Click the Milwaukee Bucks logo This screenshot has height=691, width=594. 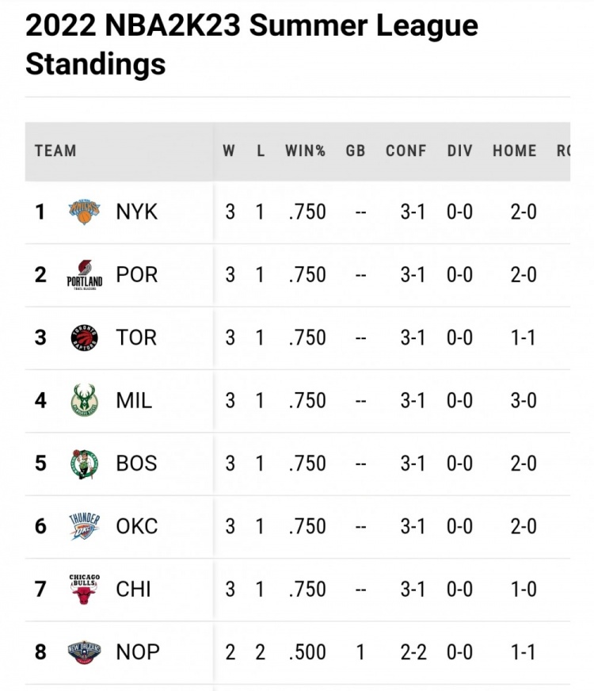pyautogui.click(x=85, y=400)
